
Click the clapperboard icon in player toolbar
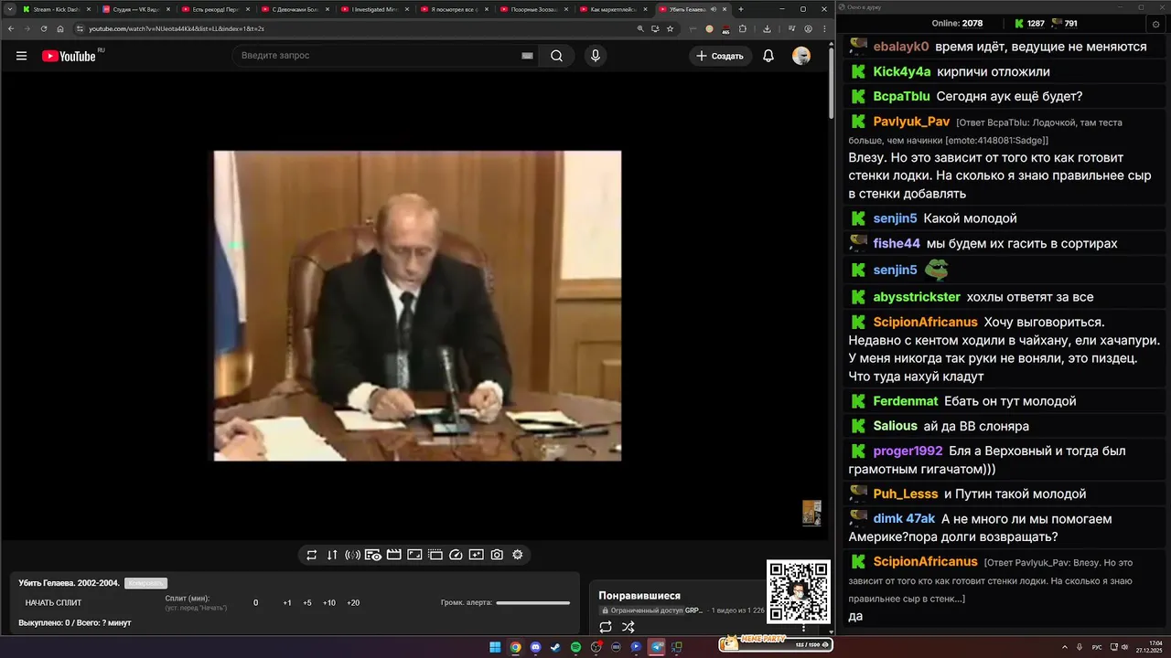393,555
